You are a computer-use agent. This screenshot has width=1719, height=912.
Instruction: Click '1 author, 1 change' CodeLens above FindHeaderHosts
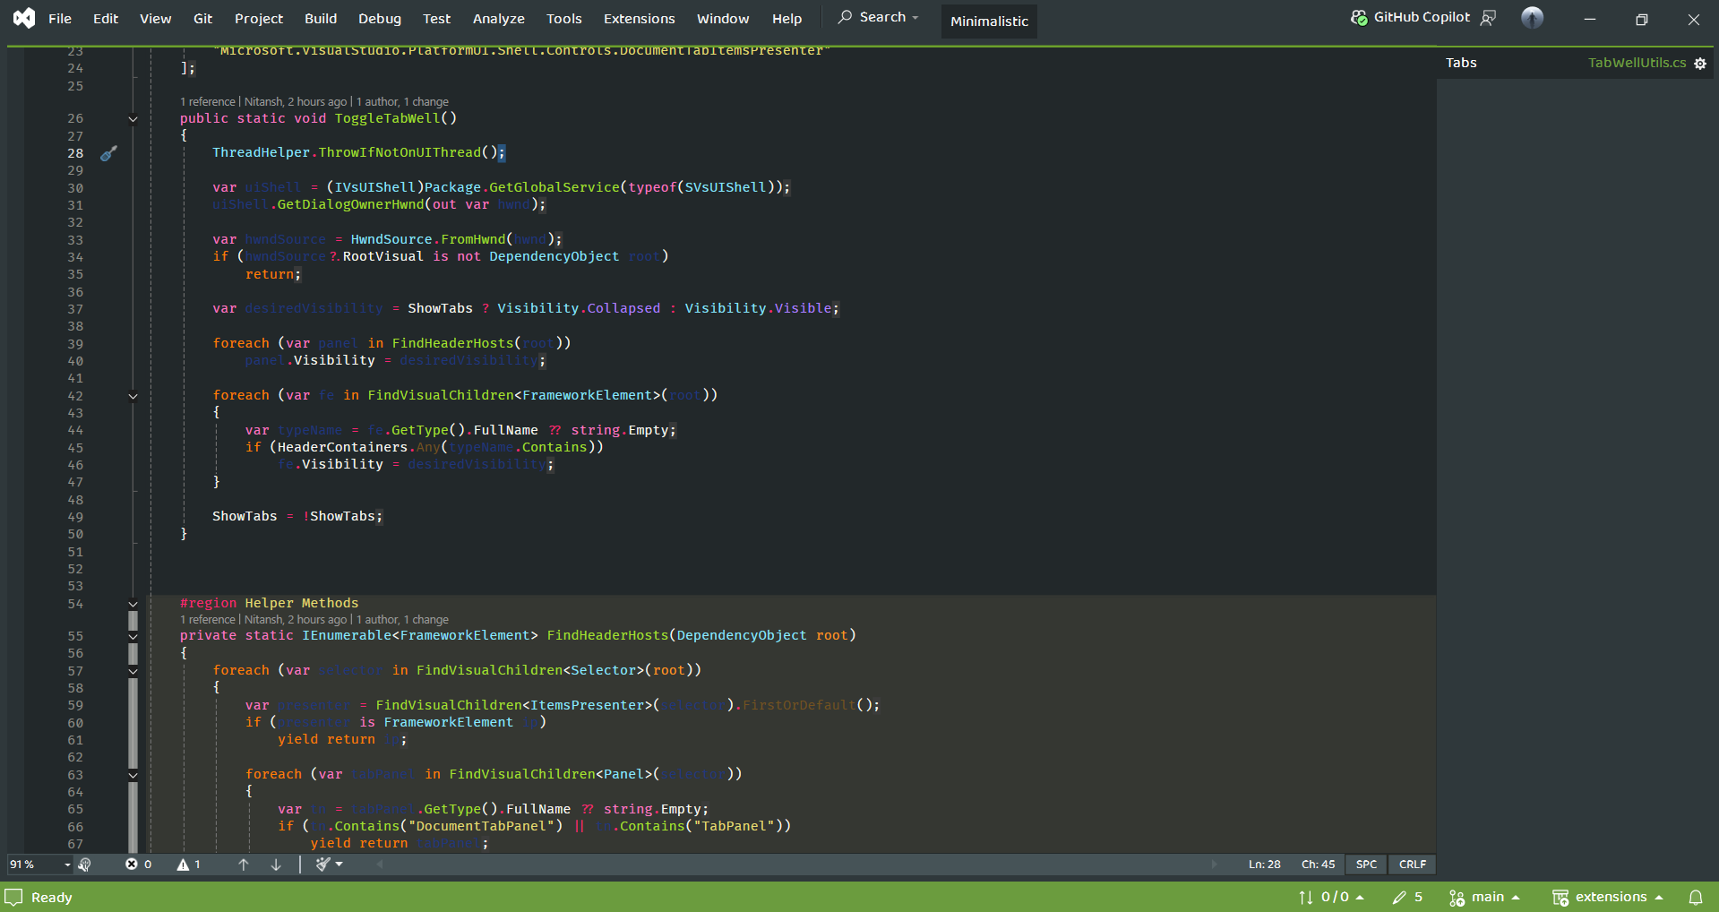(402, 620)
